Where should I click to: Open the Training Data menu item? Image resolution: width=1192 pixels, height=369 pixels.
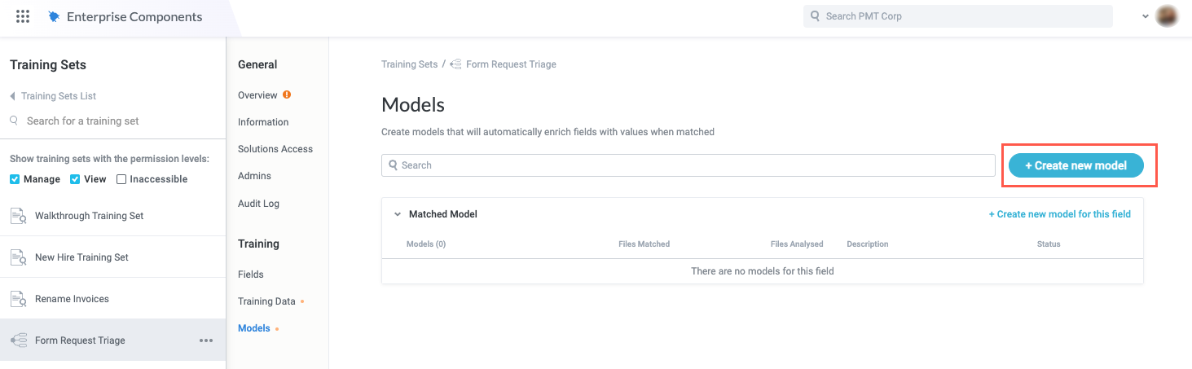coord(266,301)
